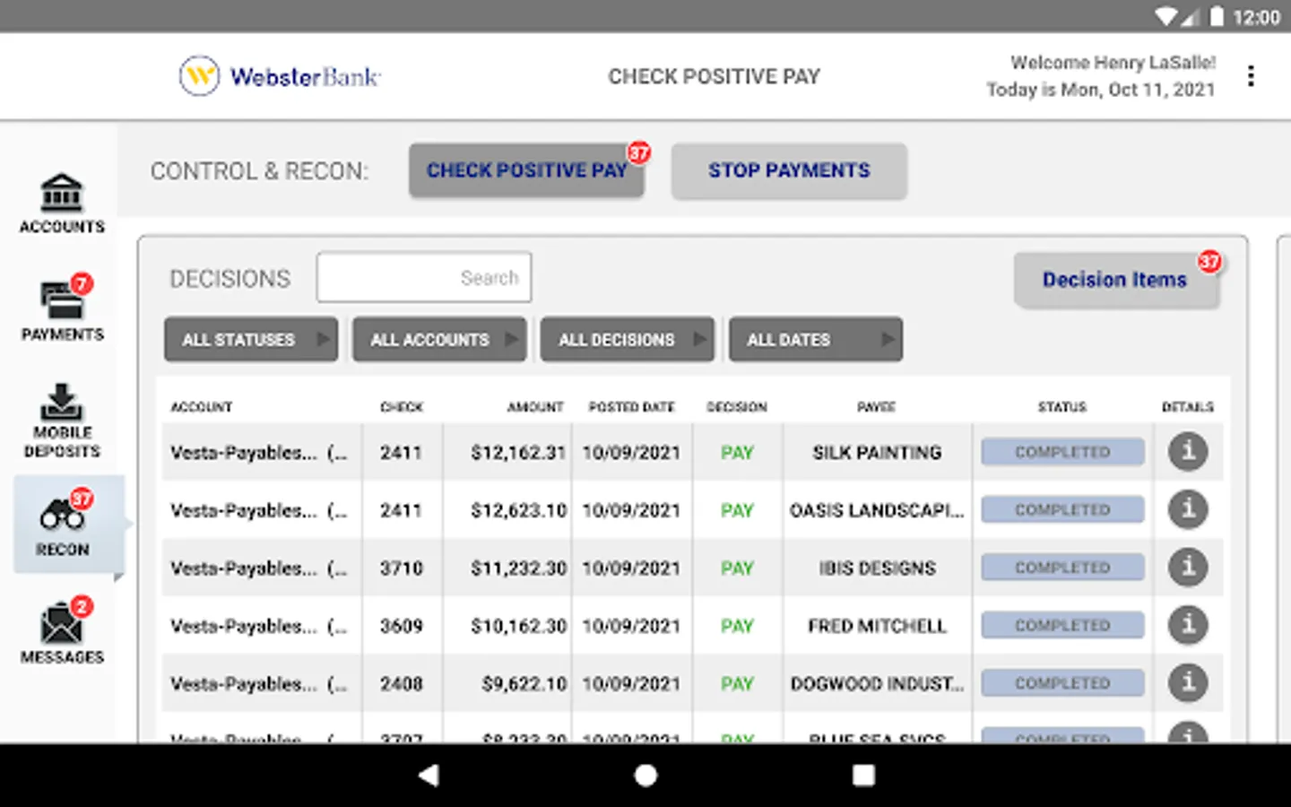
Task: View details for FRED MITCHELL check
Action: click(1188, 625)
